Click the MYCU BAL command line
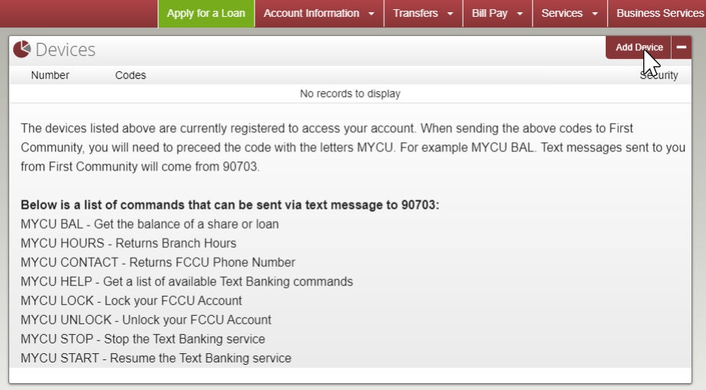The height and width of the screenshot is (390, 706). coord(150,224)
